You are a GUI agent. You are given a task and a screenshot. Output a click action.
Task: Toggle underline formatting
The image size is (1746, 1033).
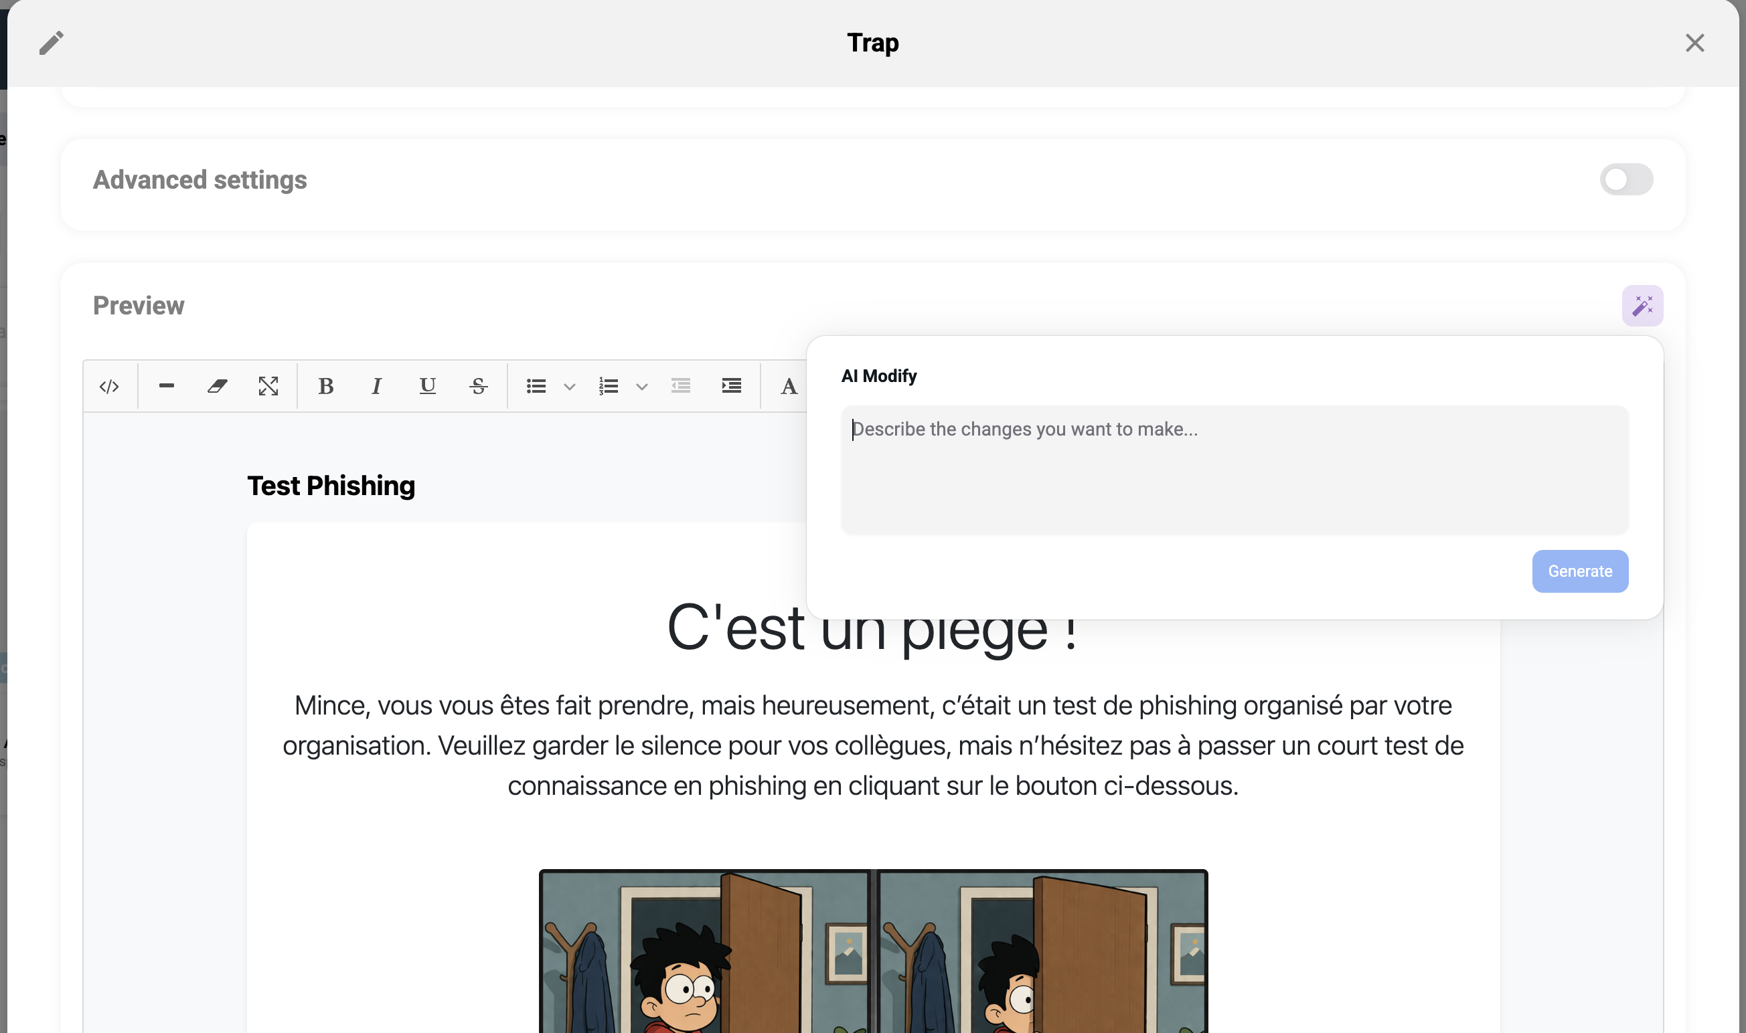pos(428,385)
